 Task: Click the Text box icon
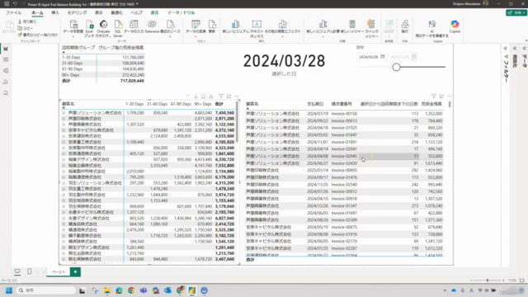[x=257, y=25]
